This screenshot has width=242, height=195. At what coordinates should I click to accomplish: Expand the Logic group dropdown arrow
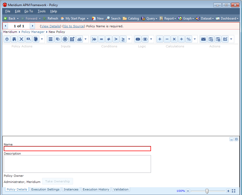pyautogui.click(x=151, y=39)
